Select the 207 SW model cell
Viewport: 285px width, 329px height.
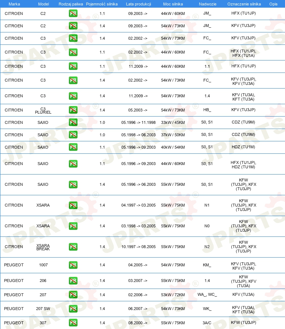click(x=43, y=309)
